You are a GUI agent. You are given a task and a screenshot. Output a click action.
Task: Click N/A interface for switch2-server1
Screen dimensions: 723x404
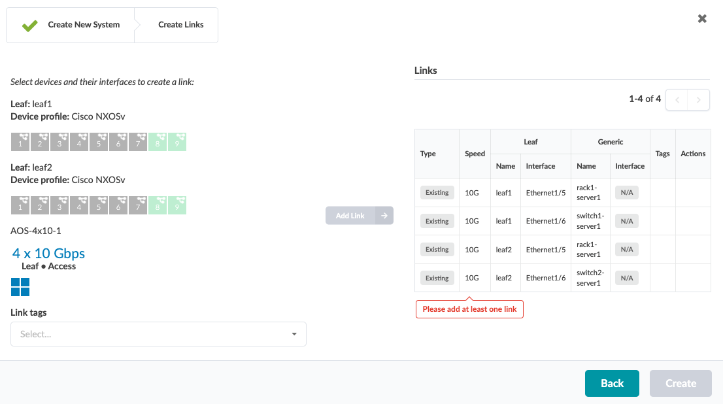point(626,278)
